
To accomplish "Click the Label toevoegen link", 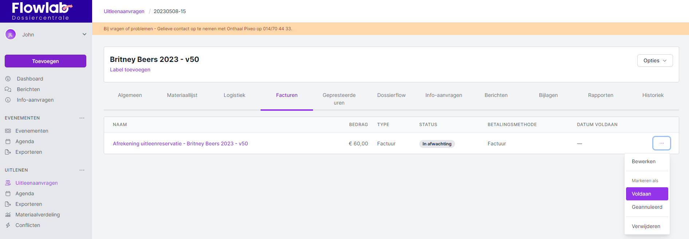I will point(130,70).
